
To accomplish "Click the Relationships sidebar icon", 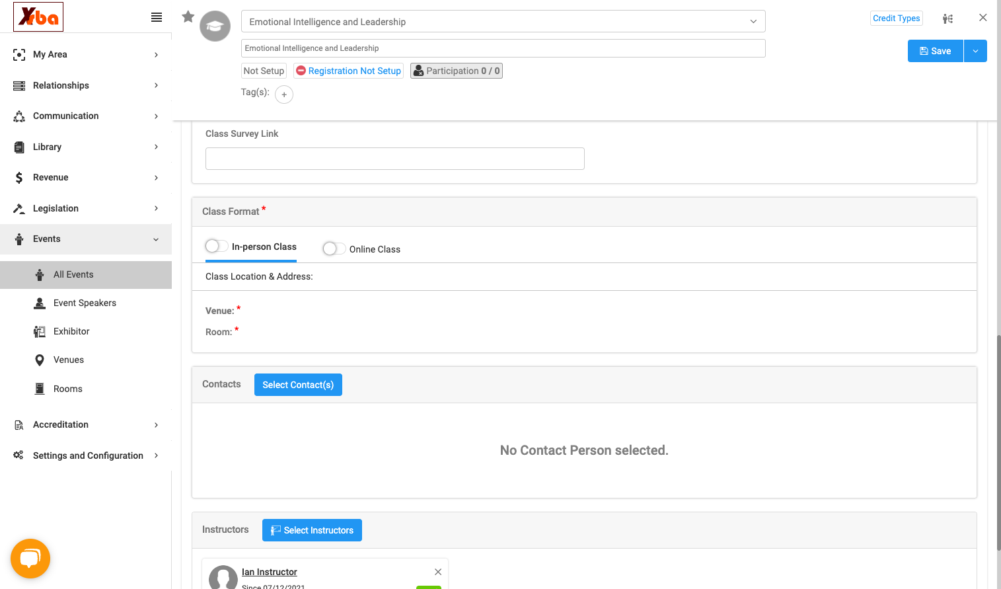I will point(19,86).
